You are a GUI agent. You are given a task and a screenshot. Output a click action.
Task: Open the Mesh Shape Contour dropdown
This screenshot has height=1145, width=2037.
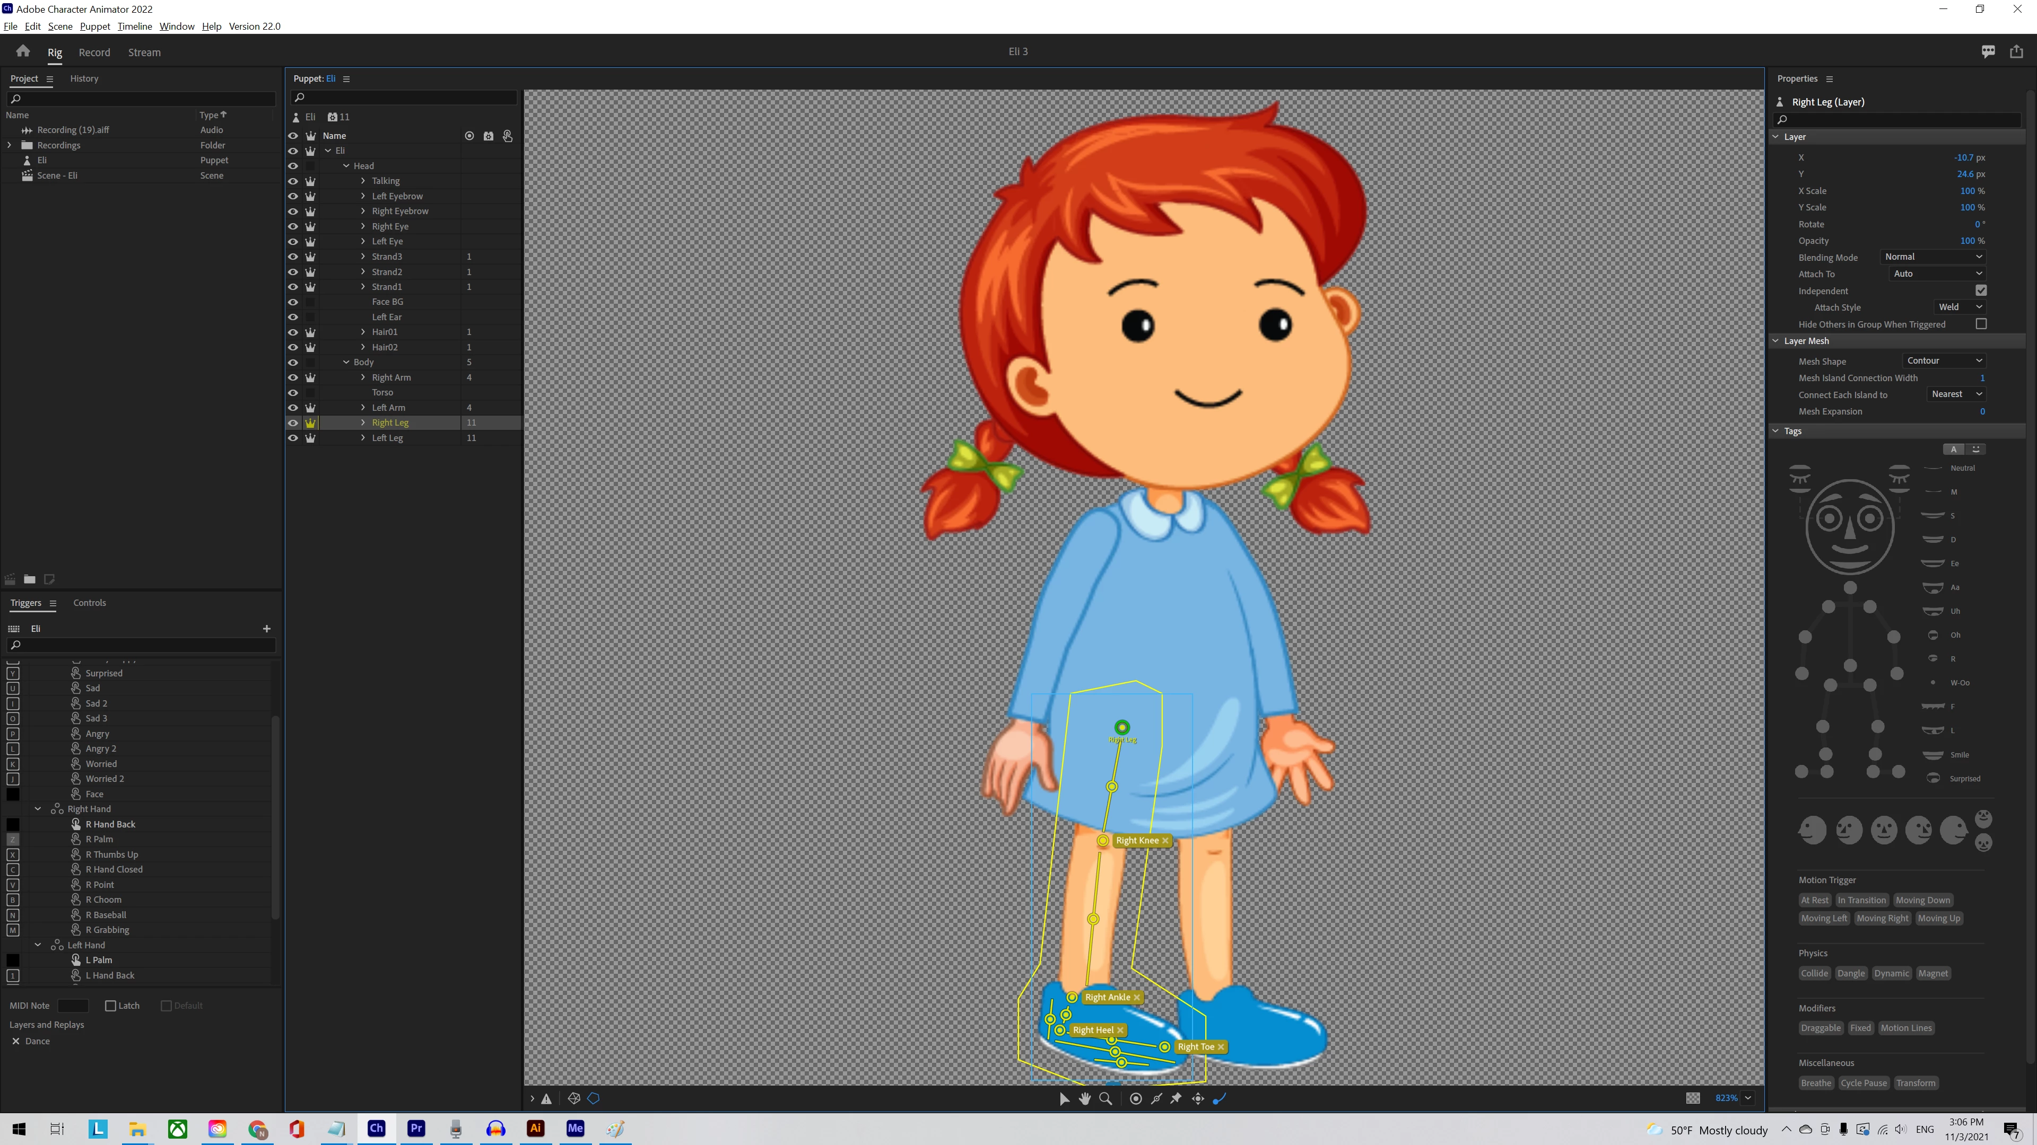coord(1944,360)
